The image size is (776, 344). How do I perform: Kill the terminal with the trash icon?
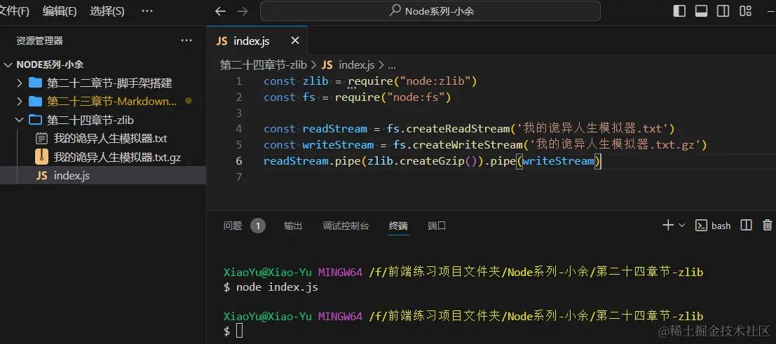point(768,225)
